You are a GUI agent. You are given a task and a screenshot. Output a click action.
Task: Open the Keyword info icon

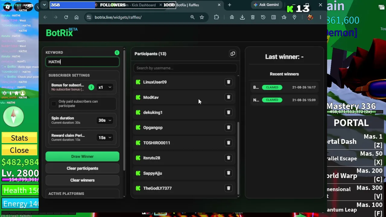117,52
